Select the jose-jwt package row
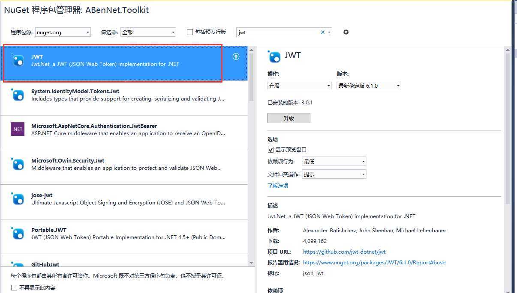 click(x=124, y=202)
